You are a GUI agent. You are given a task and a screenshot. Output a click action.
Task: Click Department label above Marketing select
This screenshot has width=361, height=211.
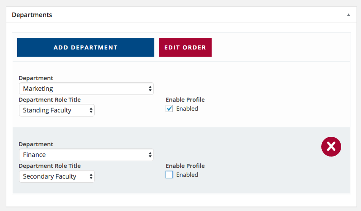36,78
